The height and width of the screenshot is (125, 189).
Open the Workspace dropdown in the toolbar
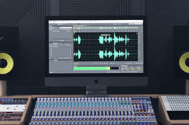pyautogui.click(x=123, y=24)
